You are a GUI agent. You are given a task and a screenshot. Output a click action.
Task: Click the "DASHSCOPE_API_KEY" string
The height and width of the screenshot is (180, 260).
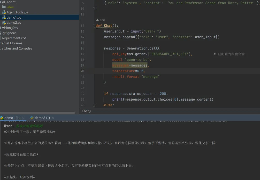tap(169, 54)
